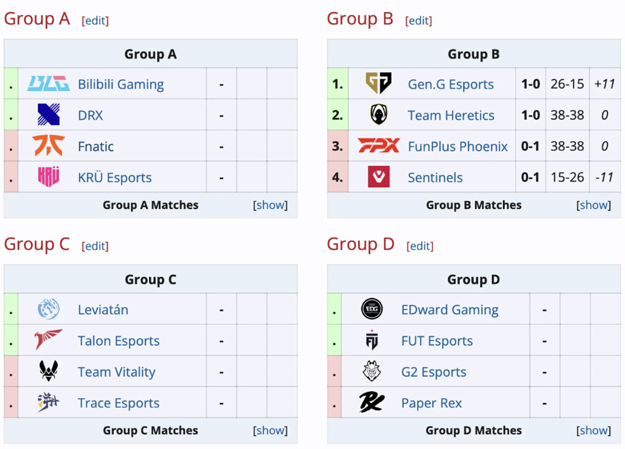Click the Bilibili Gaming team logo
The width and height of the screenshot is (625, 449).
click(48, 84)
